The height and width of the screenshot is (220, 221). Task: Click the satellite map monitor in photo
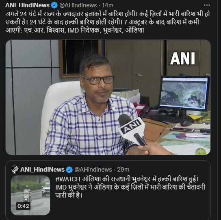pyautogui.click(x=184, y=94)
